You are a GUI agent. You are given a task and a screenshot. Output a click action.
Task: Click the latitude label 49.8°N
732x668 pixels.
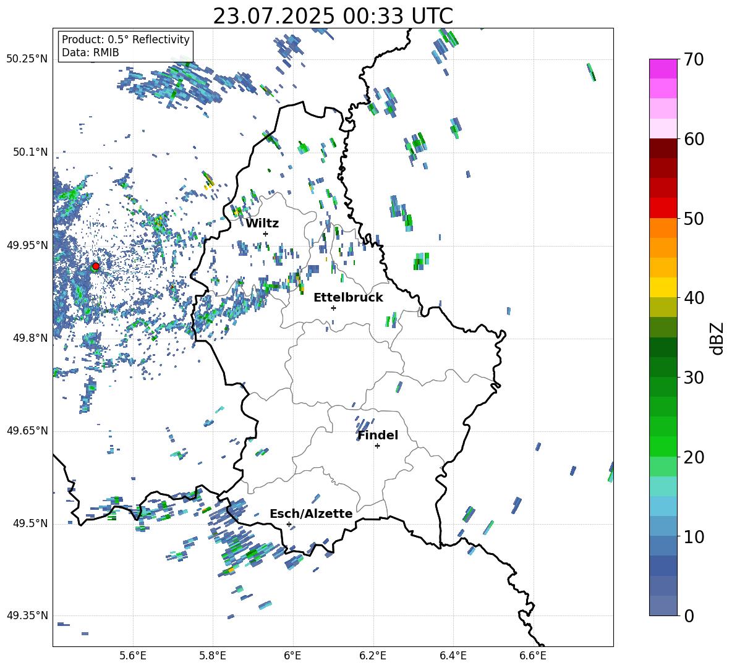[30, 338]
